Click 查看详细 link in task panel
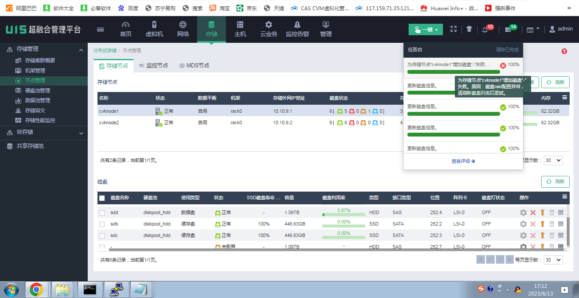 (463, 161)
